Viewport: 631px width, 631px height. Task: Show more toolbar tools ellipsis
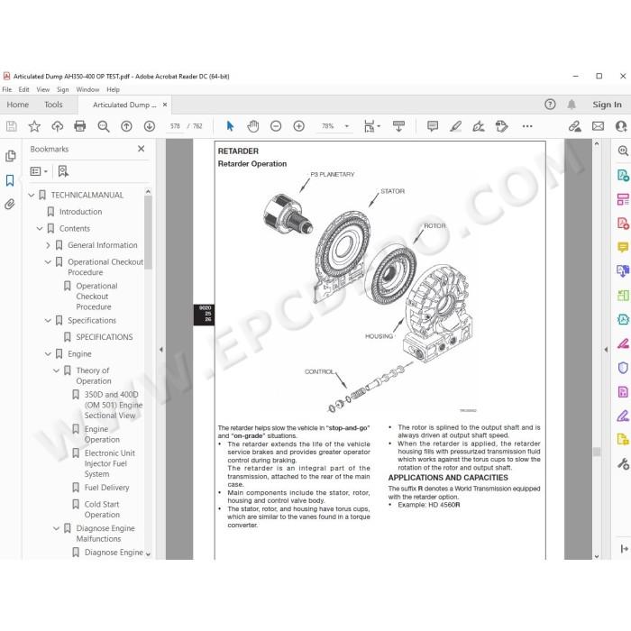pyautogui.click(x=527, y=126)
